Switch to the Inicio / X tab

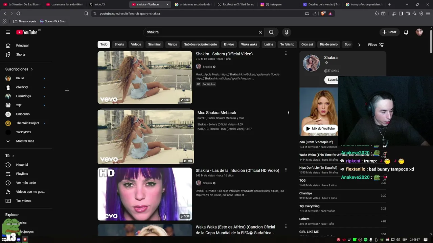99,4
